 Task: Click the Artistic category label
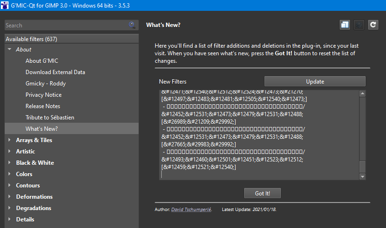pos(26,152)
